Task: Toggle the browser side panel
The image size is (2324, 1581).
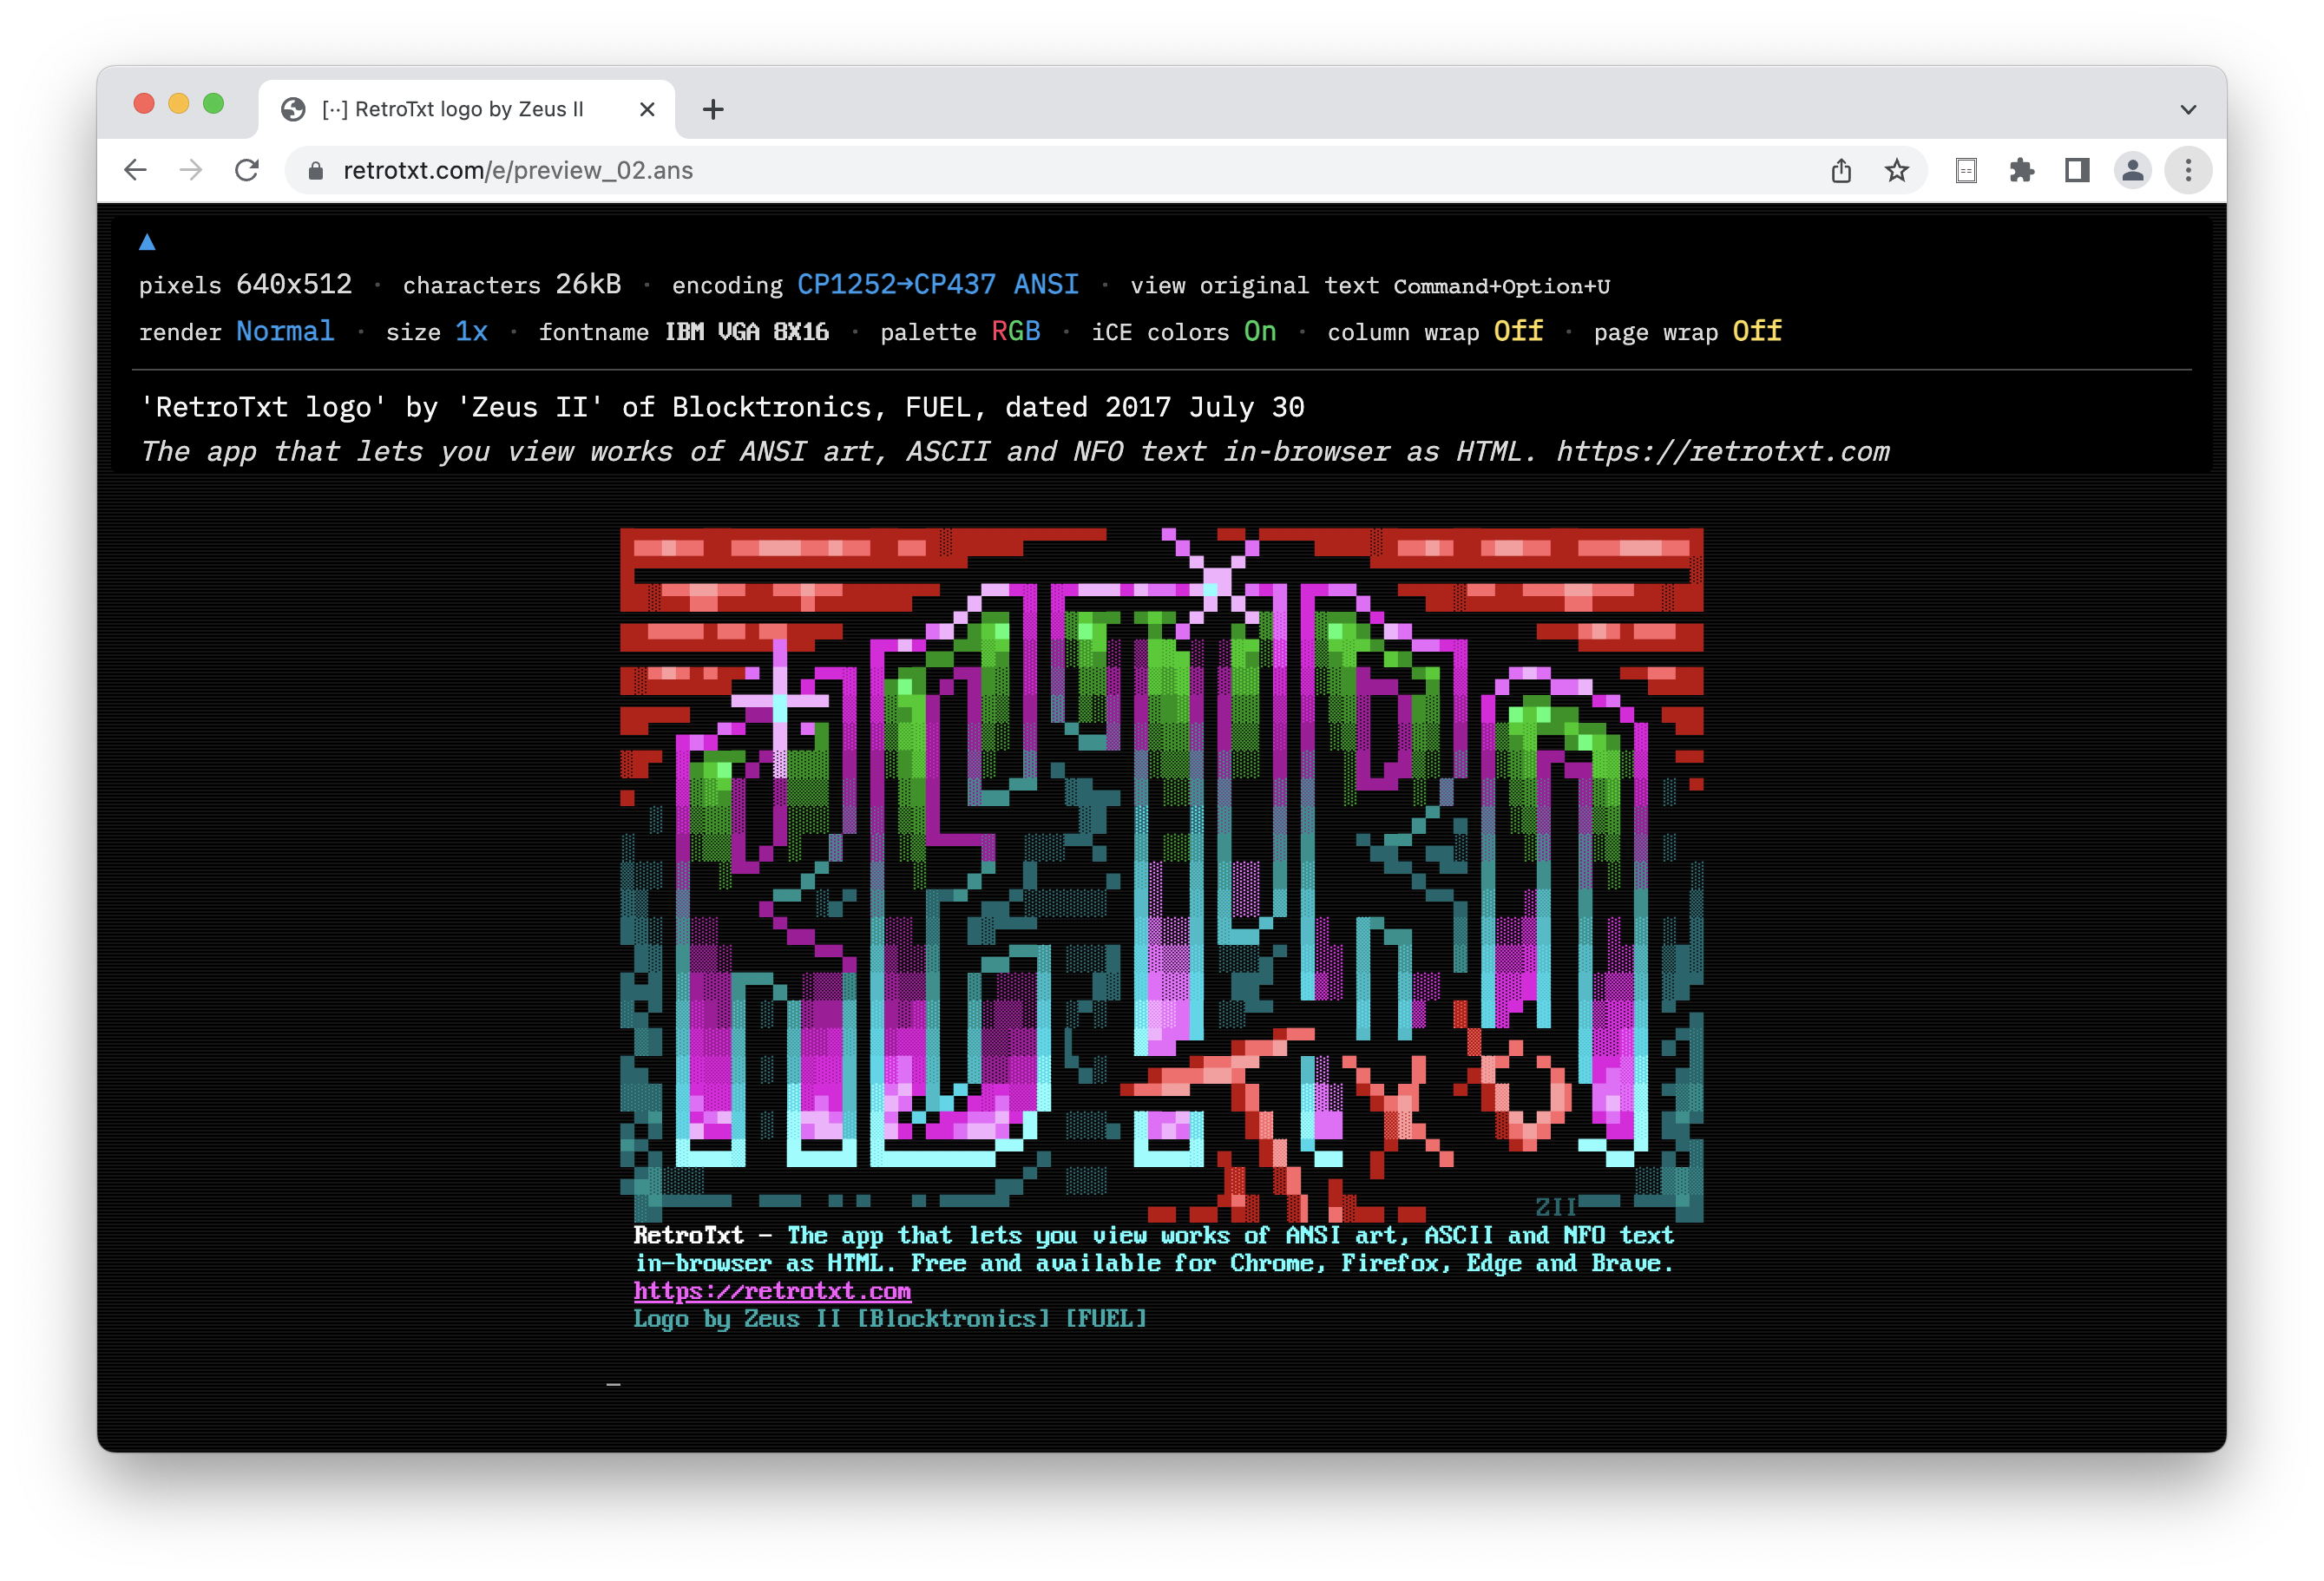Action: click(2077, 171)
